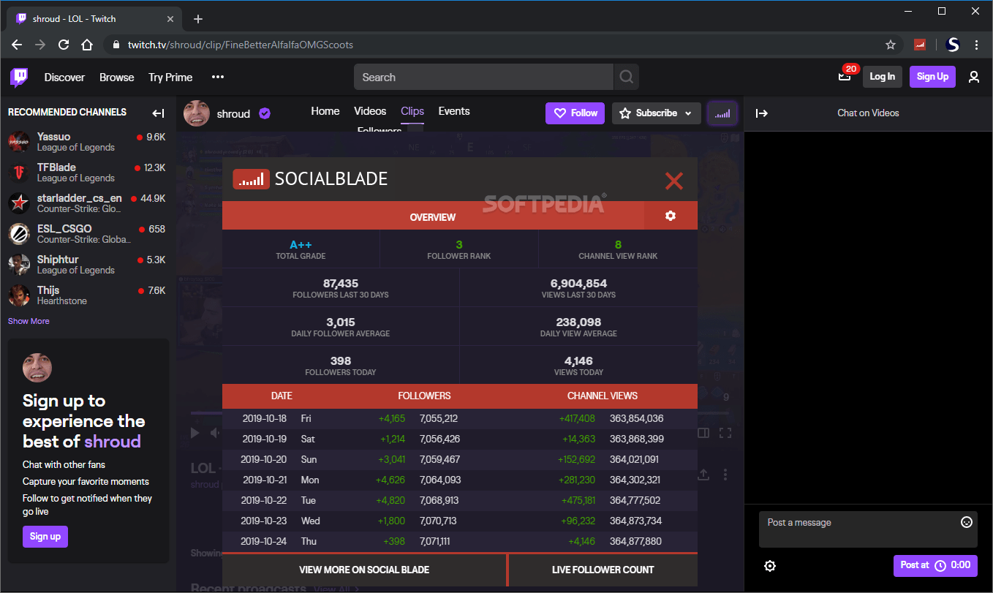Viewport: 993px width, 593px height.
Task: Enter fullscreen on the video player
Action: pyautogui.click(x=725, y=433)
